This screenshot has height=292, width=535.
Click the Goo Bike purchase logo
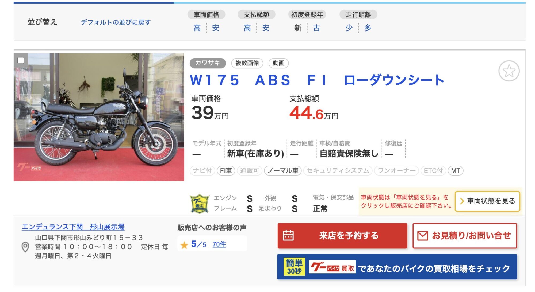tap(332, 267)
